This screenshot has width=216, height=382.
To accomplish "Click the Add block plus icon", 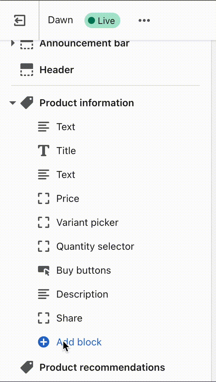I will click(x=44, y=342).
